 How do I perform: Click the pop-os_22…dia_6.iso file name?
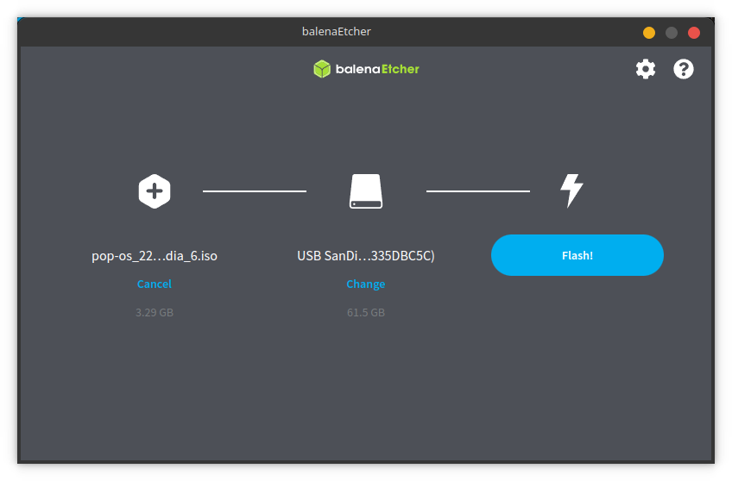tap(155, 256)
